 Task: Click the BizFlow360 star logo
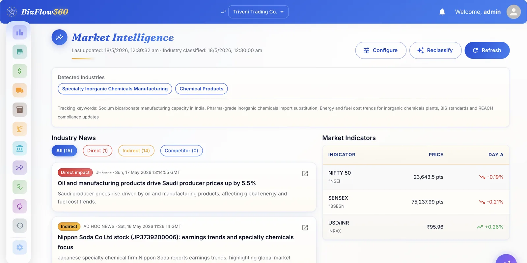click(x=12, y=12)
